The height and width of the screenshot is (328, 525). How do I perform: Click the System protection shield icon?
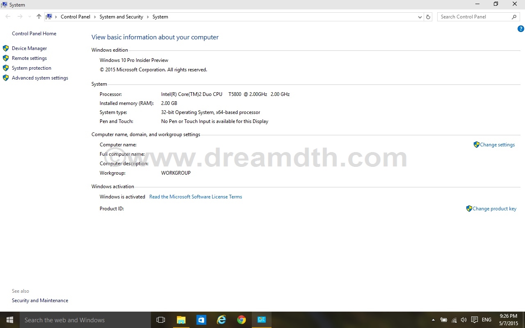tap(6, 68)
